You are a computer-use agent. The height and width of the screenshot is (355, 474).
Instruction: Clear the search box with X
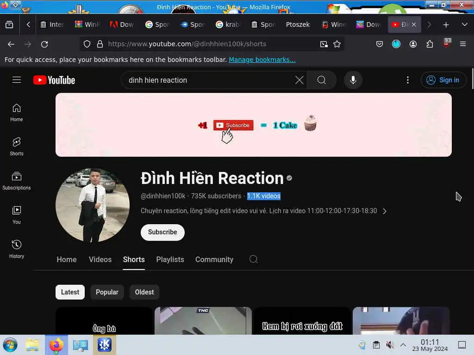[299, 80]
